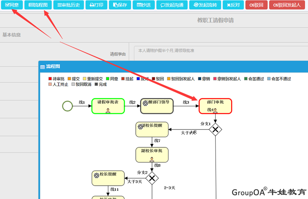Select the 副校长审批 node
This screenshot has height=199, width=308.
[152, 155]
